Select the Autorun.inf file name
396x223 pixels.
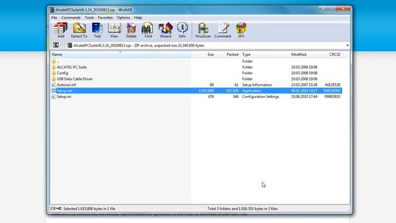click(x=66, y=85)
